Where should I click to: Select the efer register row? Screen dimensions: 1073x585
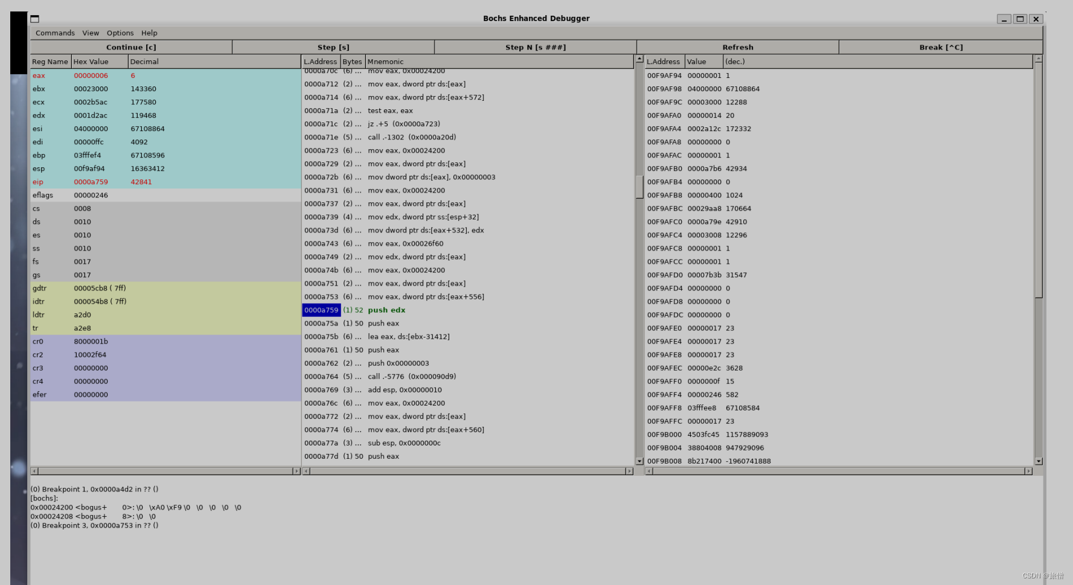pyautogui.click(x=165, y=394)
